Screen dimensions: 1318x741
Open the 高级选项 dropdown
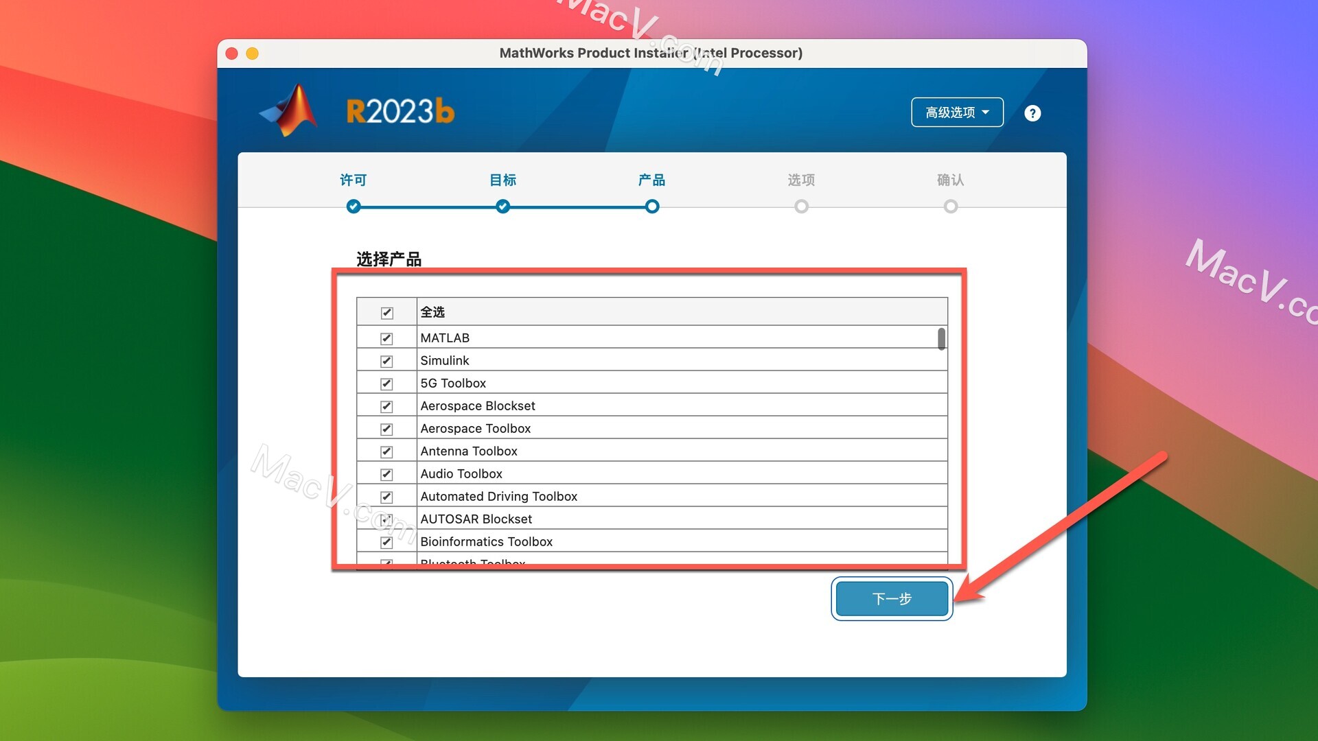957,113
